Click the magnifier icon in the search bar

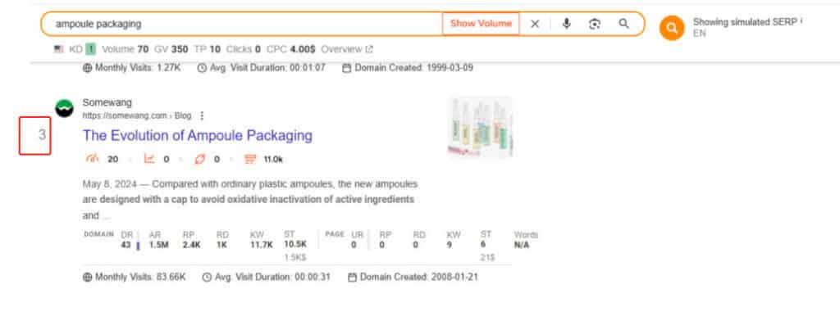pos(623,24)
